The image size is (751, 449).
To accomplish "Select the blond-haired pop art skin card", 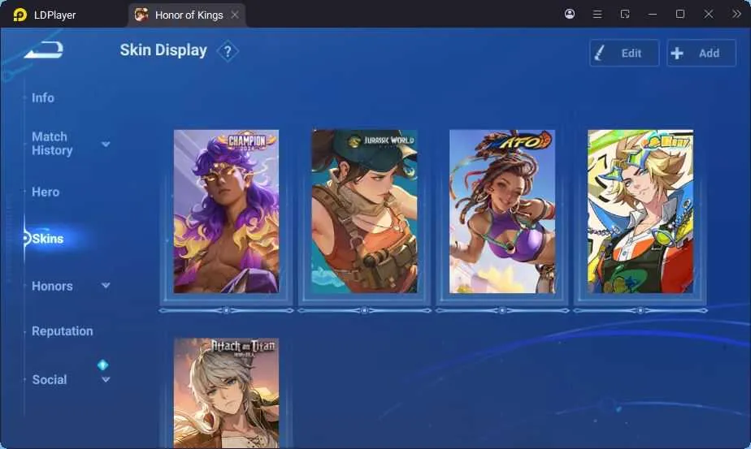I will [640, 212].
